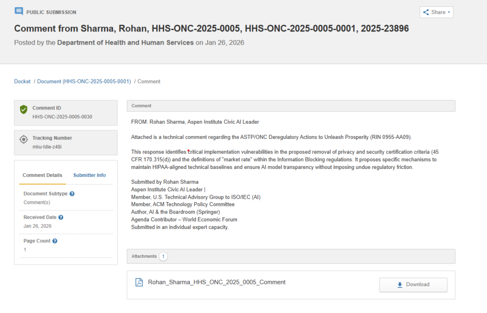487x313 pixels.
Task: Click the public submission speech bubble icon
Action: click(19, 11)
